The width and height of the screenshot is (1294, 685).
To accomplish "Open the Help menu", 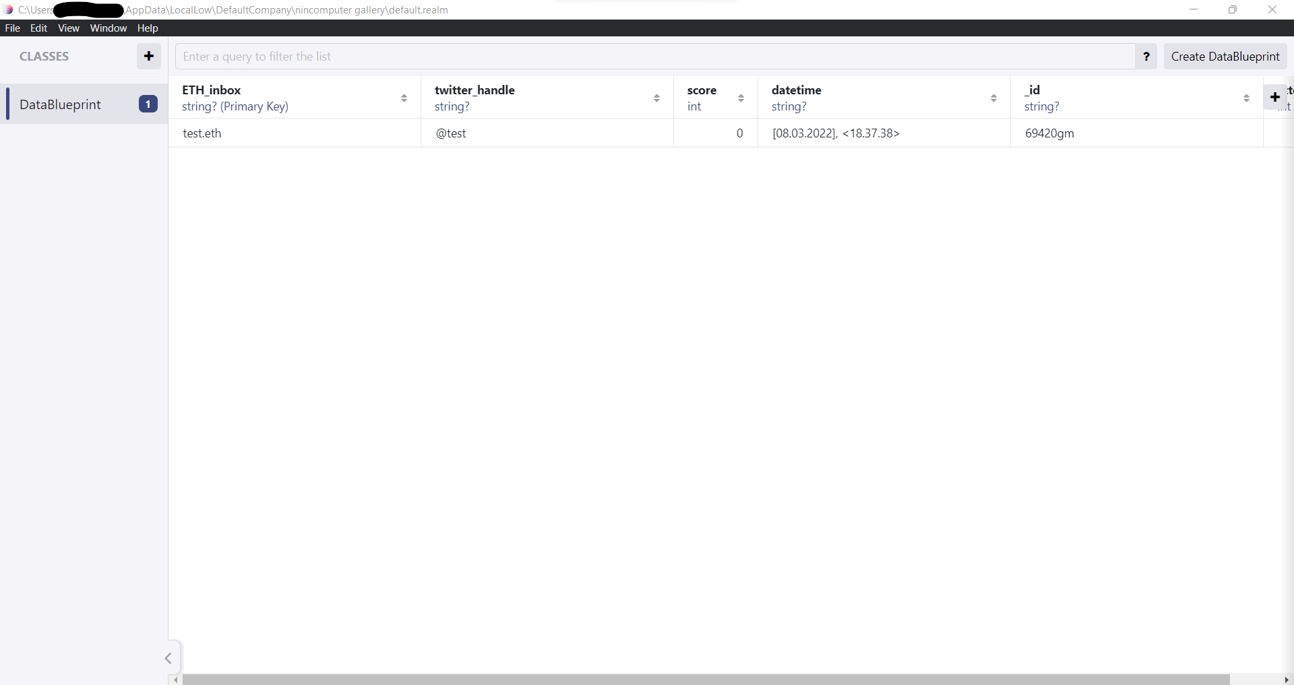I will point(148,28).
